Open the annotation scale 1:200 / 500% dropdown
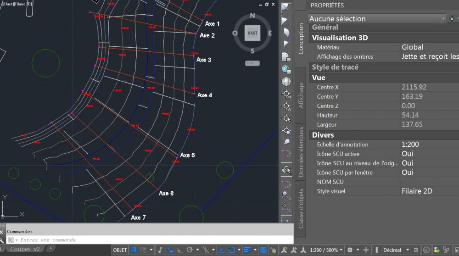Image resolution: width=459 pixels, height=256 pixels. (326, 250)
